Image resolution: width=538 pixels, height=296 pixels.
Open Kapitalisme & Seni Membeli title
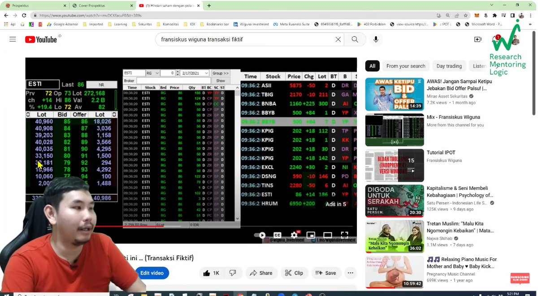[460, 192]
